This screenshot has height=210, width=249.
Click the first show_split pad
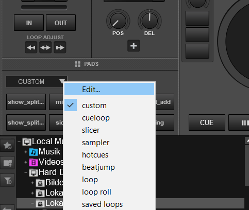26,102
